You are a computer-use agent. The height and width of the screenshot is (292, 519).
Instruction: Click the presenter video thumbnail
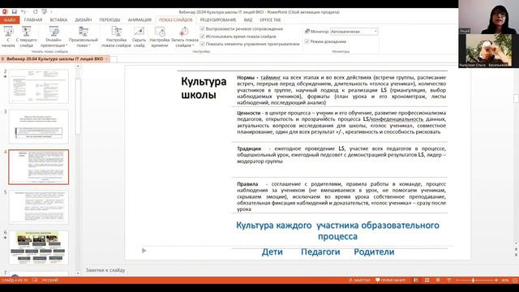coord(487,16)
